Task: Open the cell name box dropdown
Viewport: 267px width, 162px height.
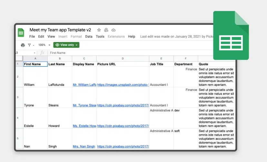Action: click(x=35, y=53)
